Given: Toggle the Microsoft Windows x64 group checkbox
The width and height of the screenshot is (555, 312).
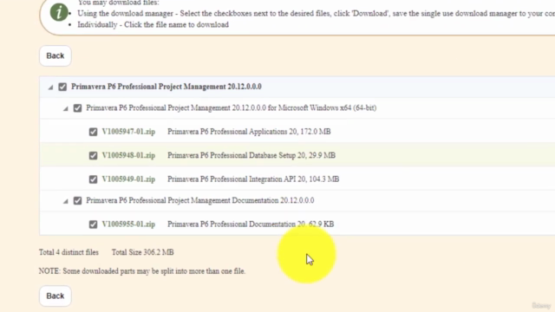Looking at the screenshot, I should point(77,107).
